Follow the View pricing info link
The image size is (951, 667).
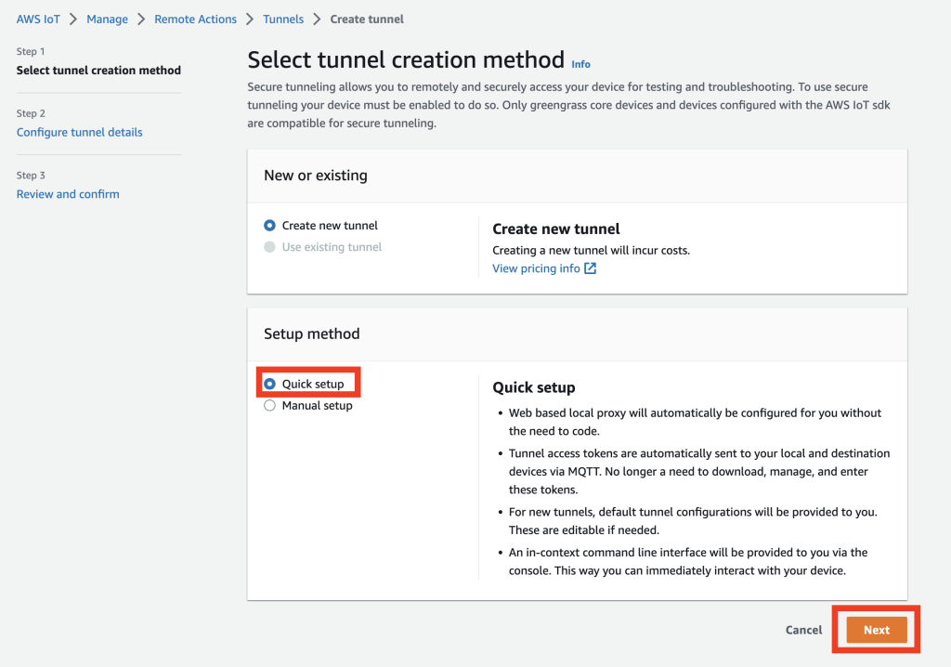[x=536, y=269]
